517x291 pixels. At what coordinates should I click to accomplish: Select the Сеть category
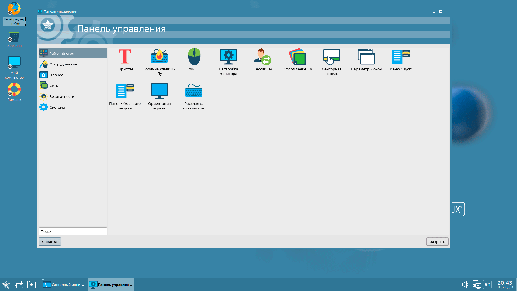73,86
